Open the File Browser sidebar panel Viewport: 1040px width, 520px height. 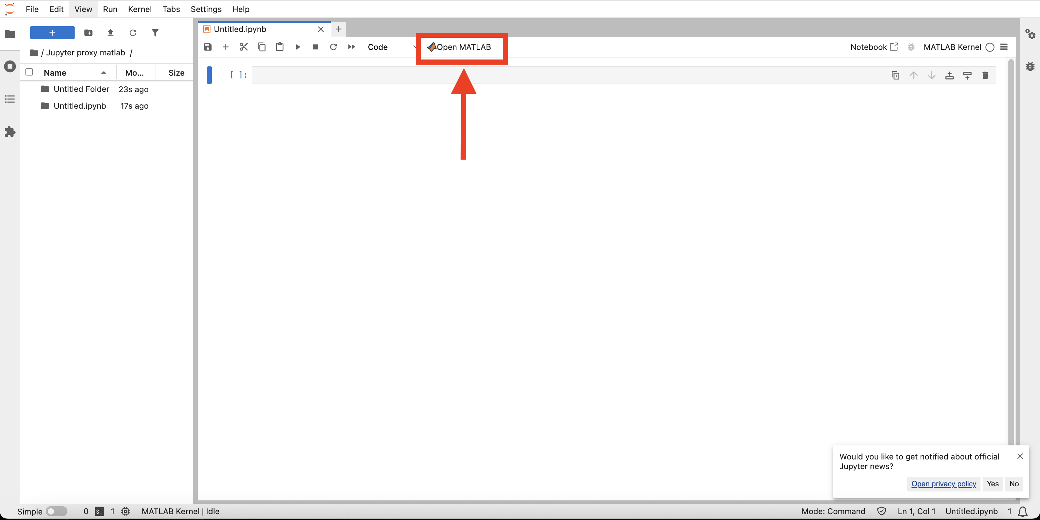10,34
